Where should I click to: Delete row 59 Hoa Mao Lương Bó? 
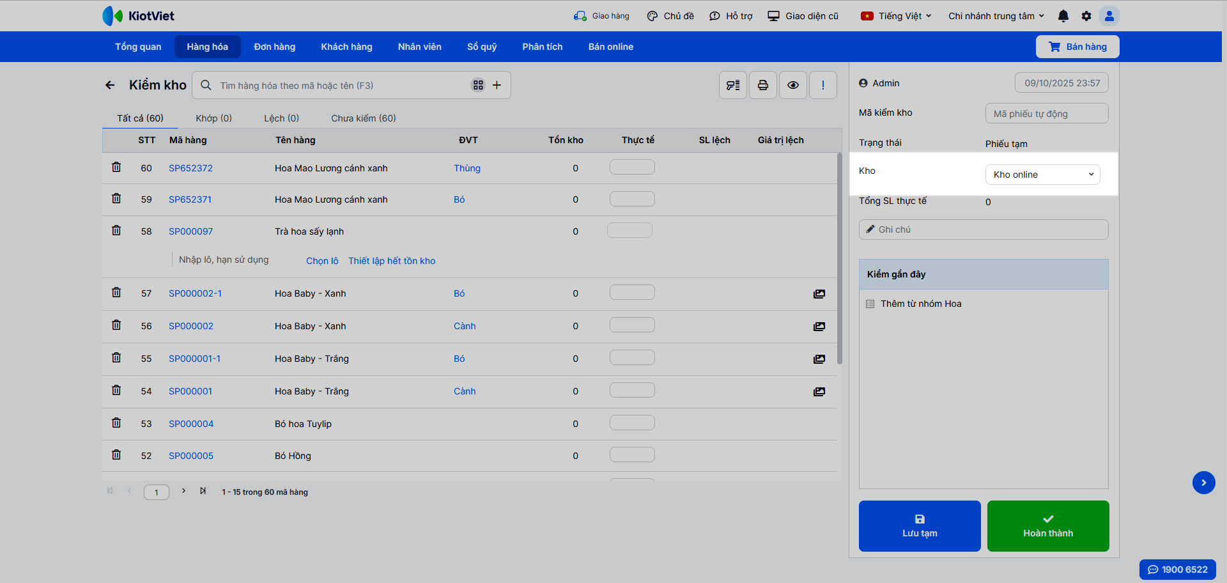point(116,198)
